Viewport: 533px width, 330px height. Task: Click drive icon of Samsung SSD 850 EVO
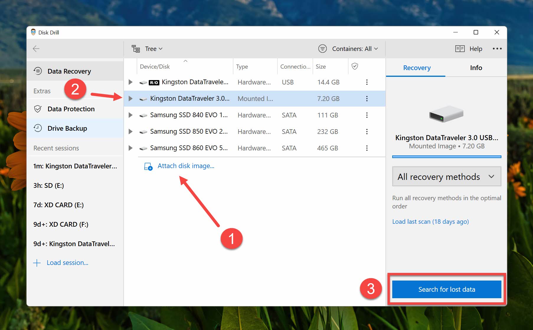point(143,132)
